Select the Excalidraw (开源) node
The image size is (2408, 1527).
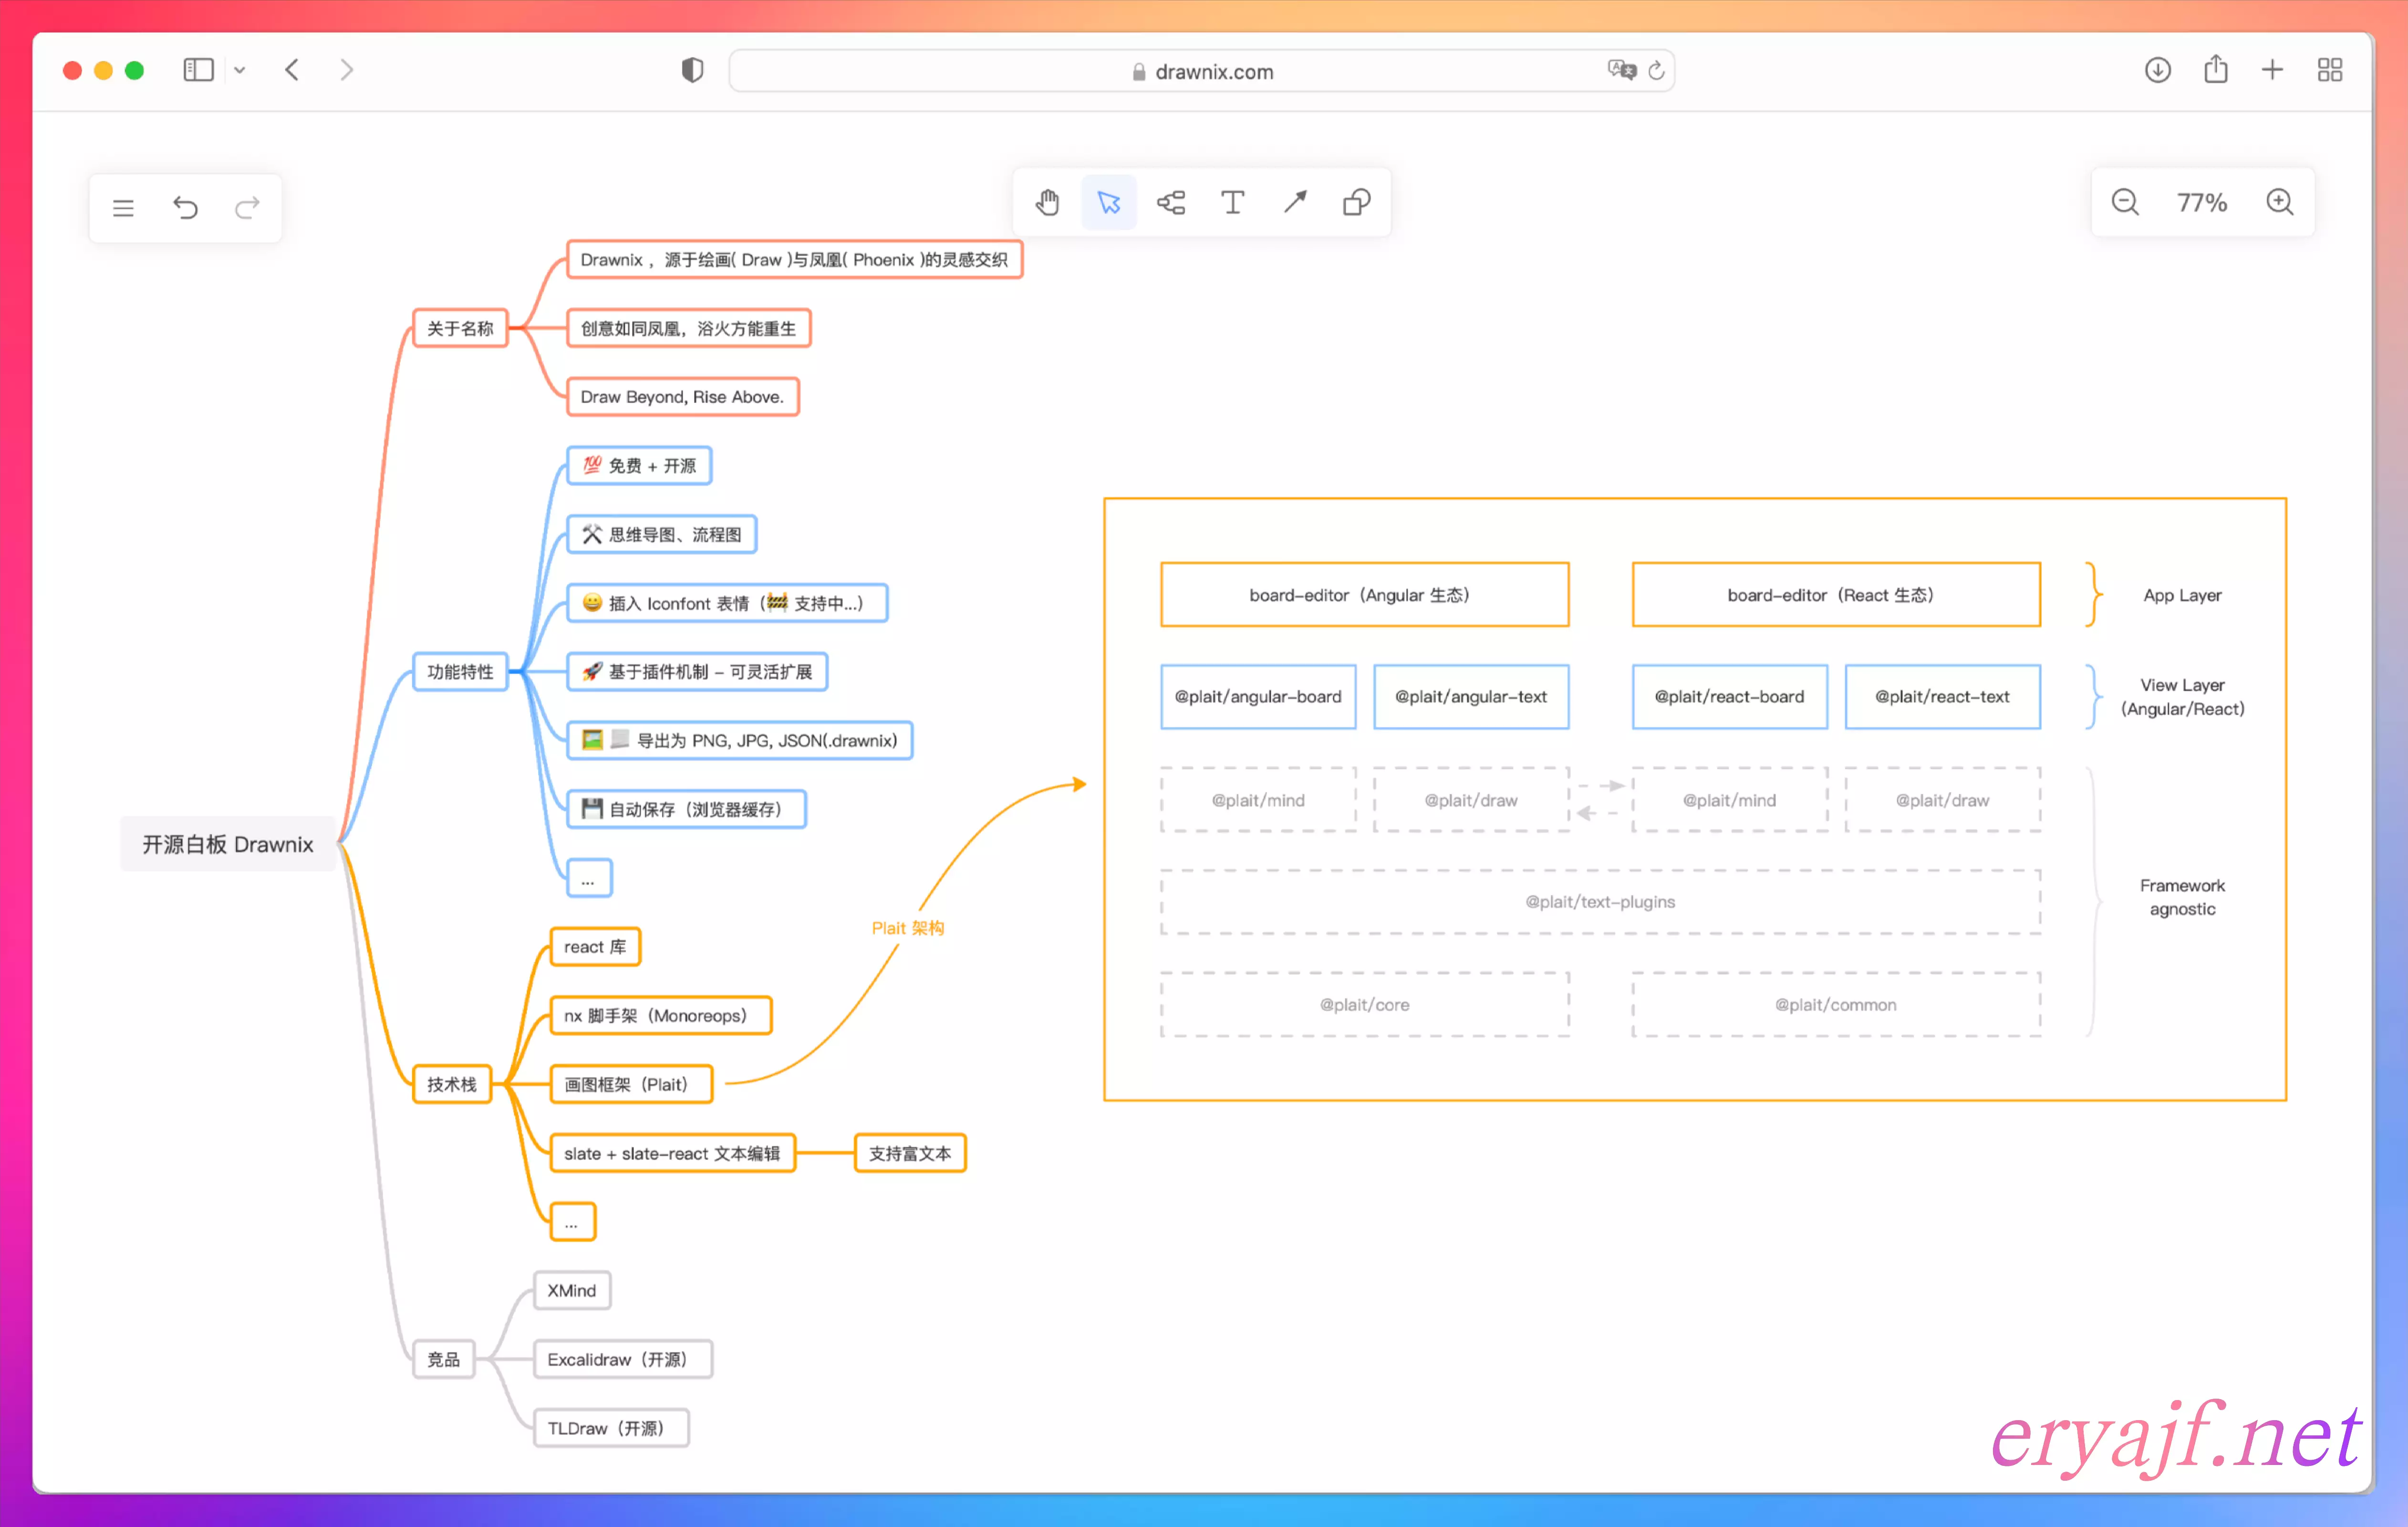[x=623, y=1360]
